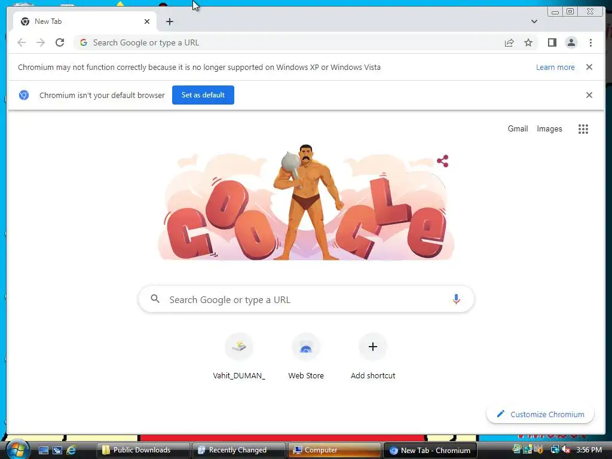Image resolution: width=612 pixels, height=459 pixels.
Task: Share the Google doodle
Action: click(443, 161)
